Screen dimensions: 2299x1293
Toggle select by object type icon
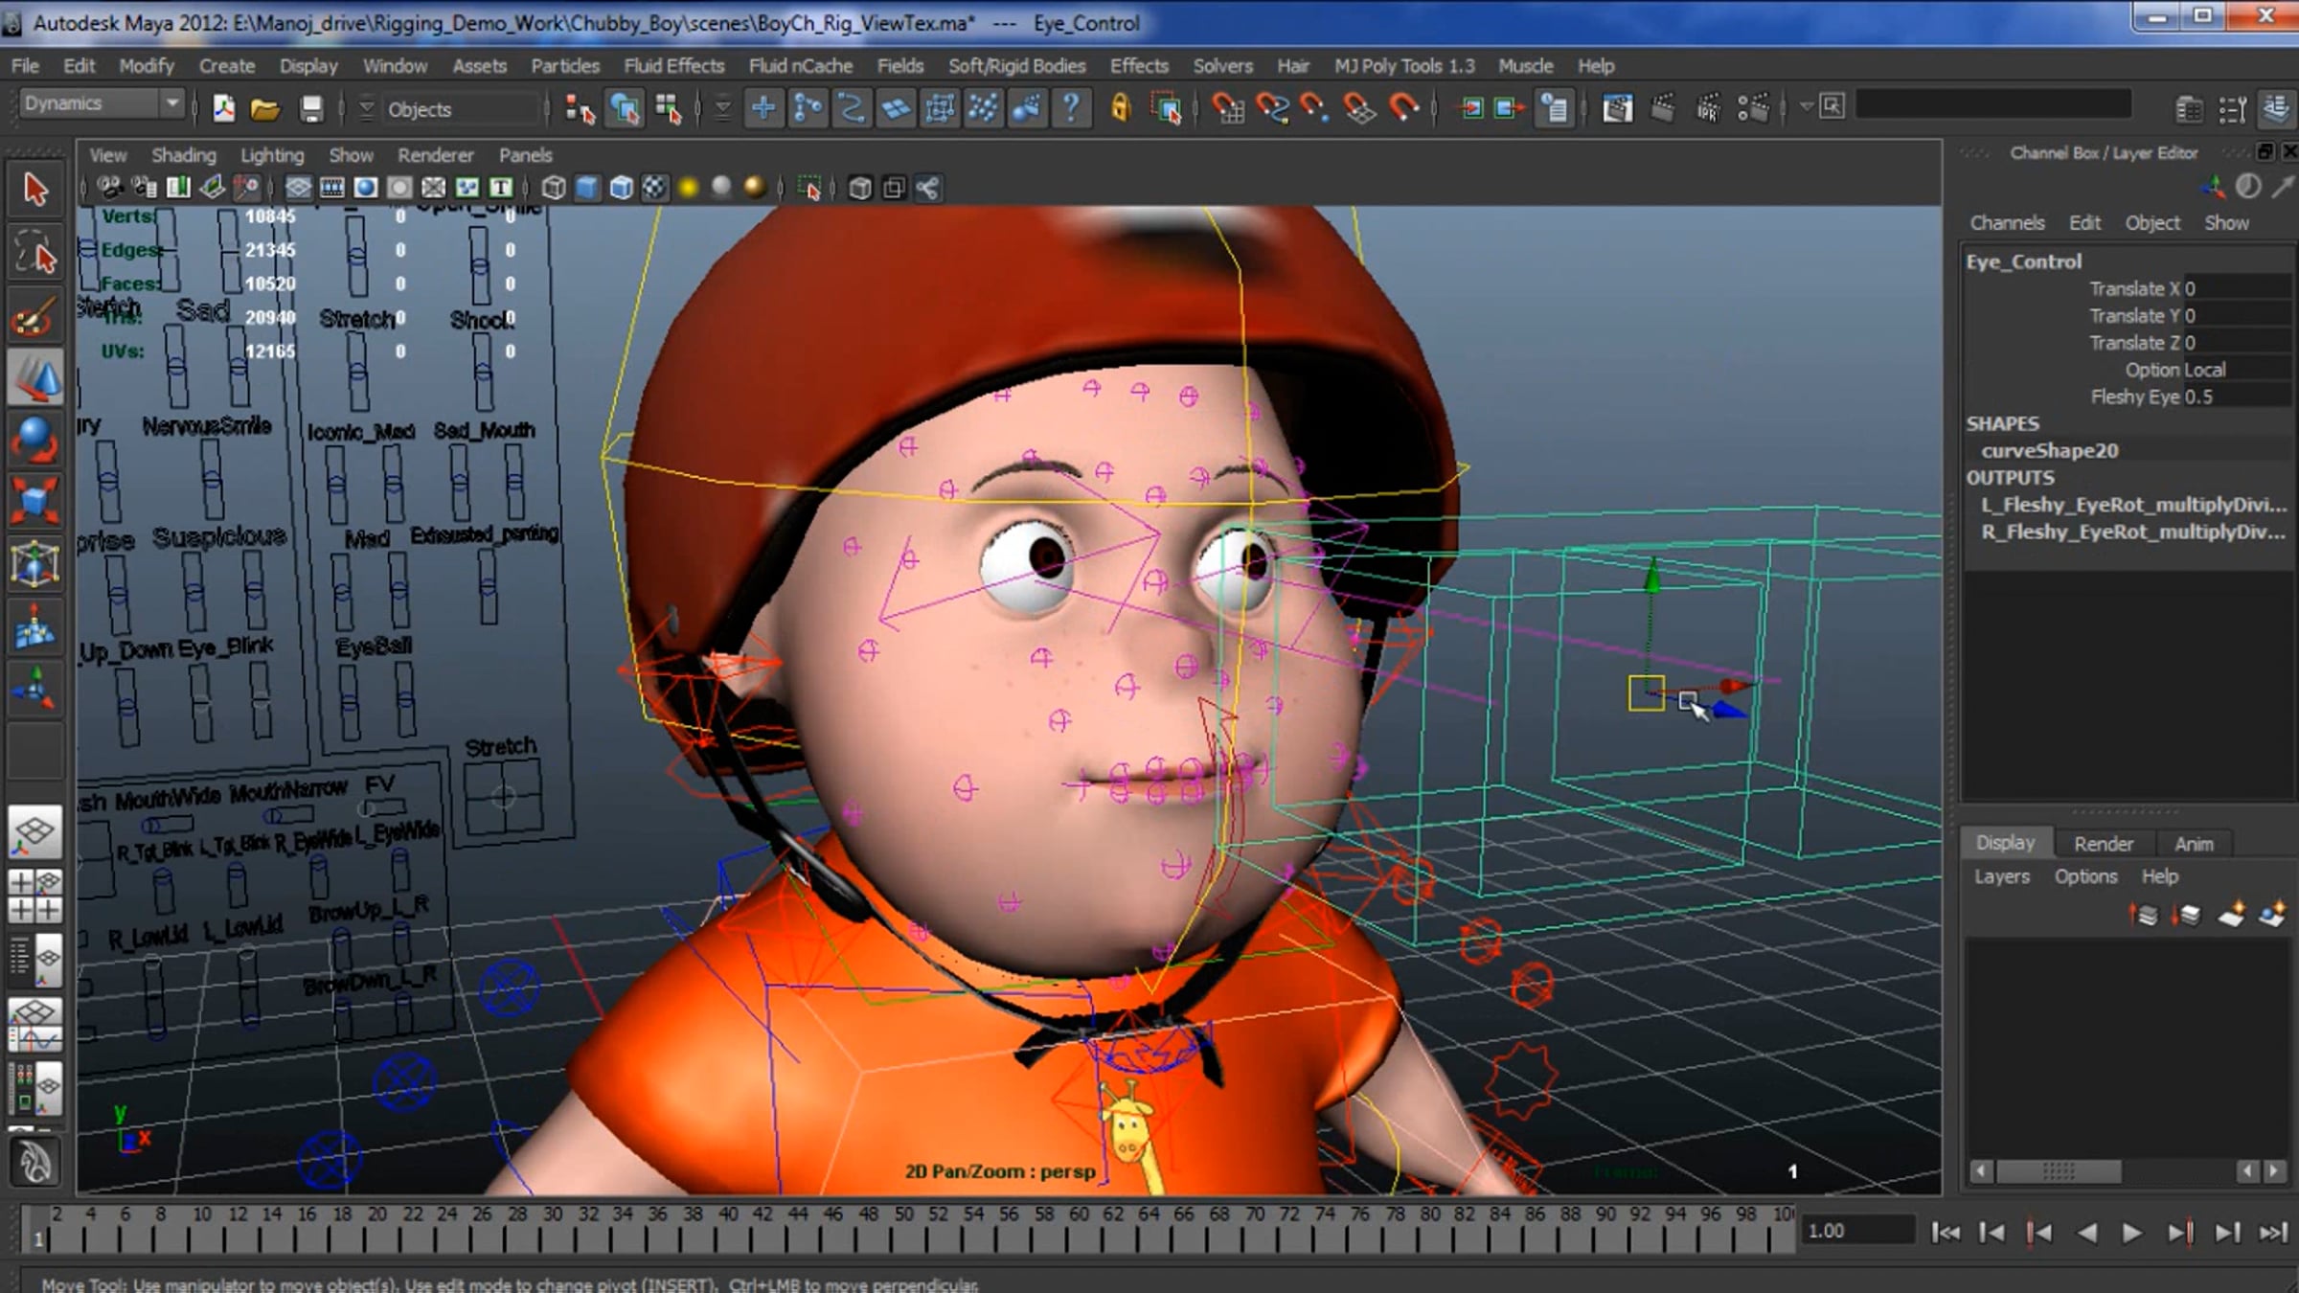(625, 108)
